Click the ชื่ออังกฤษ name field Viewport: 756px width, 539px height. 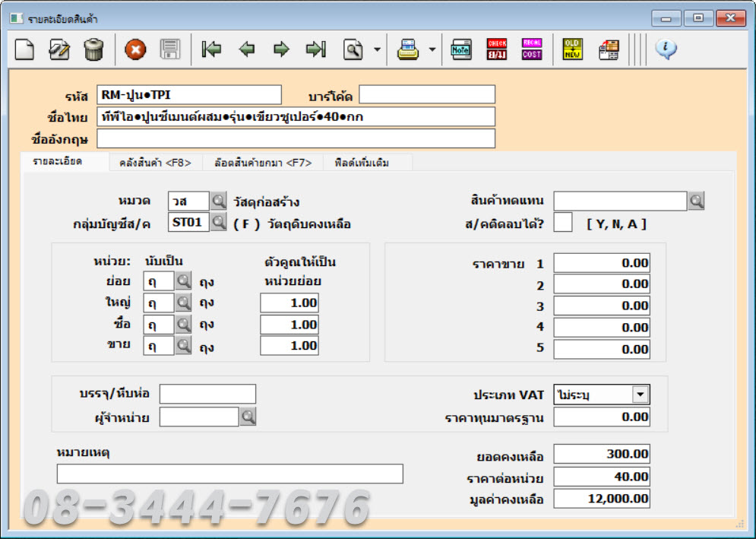tap(296, 138)
